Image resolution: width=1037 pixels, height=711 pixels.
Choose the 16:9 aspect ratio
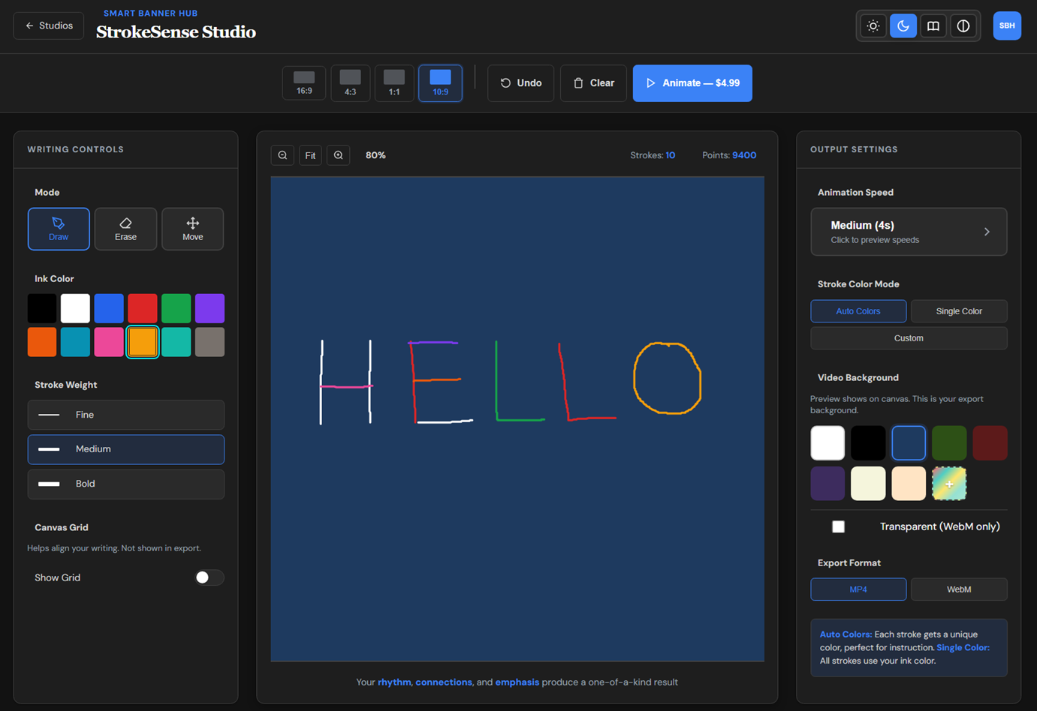coord(304,82)
